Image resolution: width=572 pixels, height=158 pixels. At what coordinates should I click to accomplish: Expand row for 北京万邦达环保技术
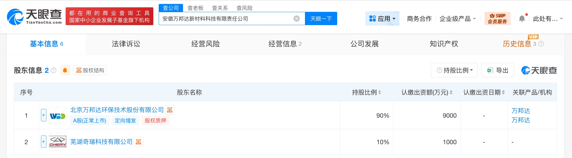tap(44, 115)
